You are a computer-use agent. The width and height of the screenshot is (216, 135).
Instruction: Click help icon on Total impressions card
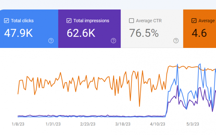(x=113, y=40)
